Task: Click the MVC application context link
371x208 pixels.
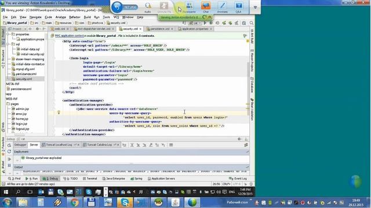Action: tap(70, 36)
